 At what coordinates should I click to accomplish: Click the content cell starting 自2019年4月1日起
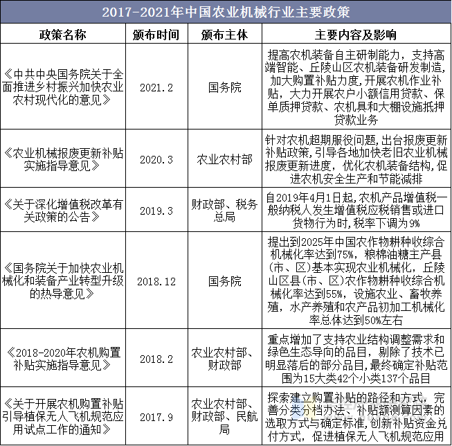(356, 211)
